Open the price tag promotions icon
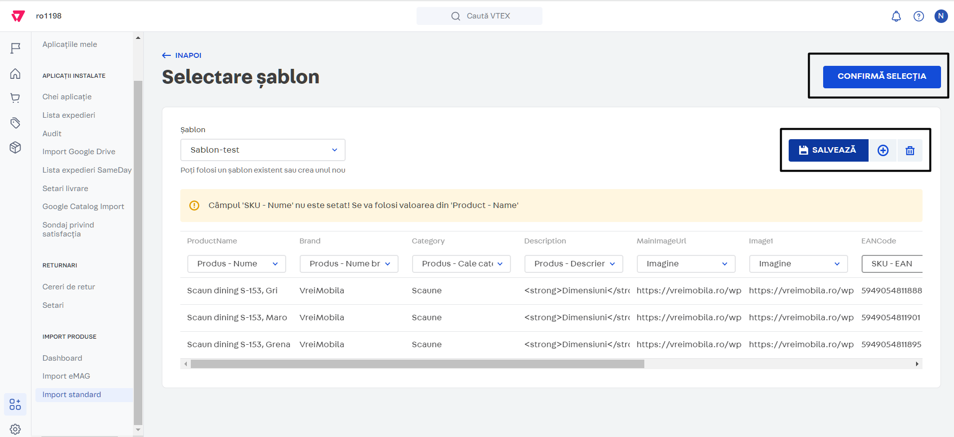 tap(15, 123)
